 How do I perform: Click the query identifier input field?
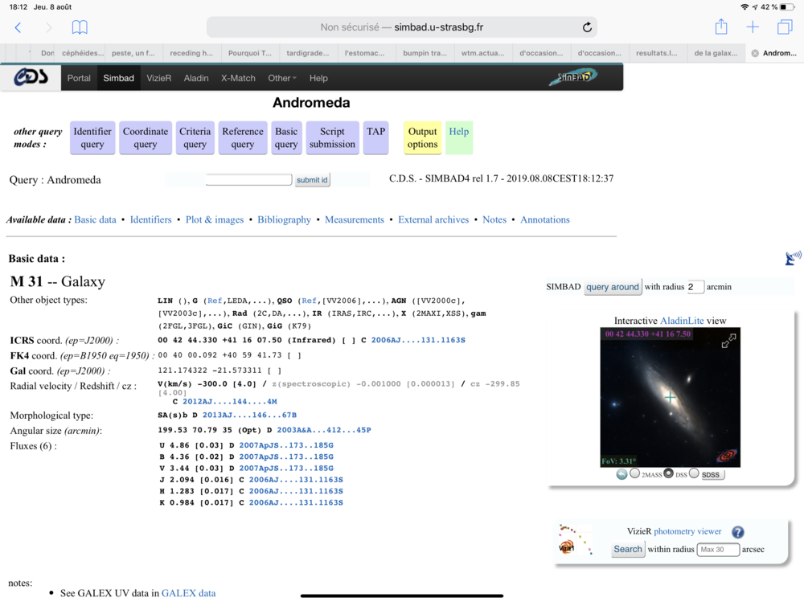[x=248, y=179]
